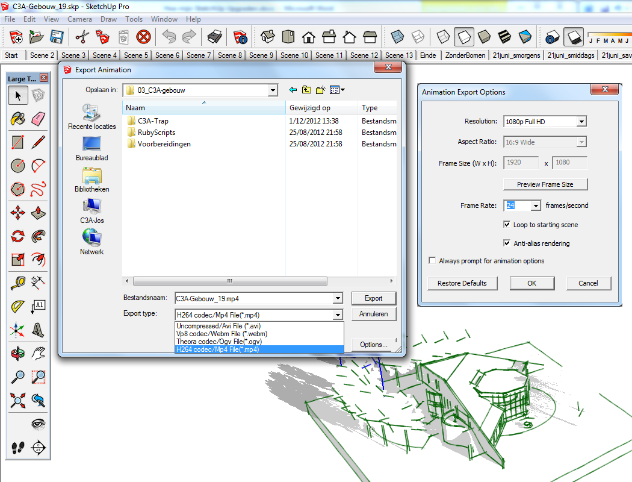The height and width of the screenshot is (482, 632).
Task: Toggle shadows display icon in toolbar
Action: [x=573, y=37]
